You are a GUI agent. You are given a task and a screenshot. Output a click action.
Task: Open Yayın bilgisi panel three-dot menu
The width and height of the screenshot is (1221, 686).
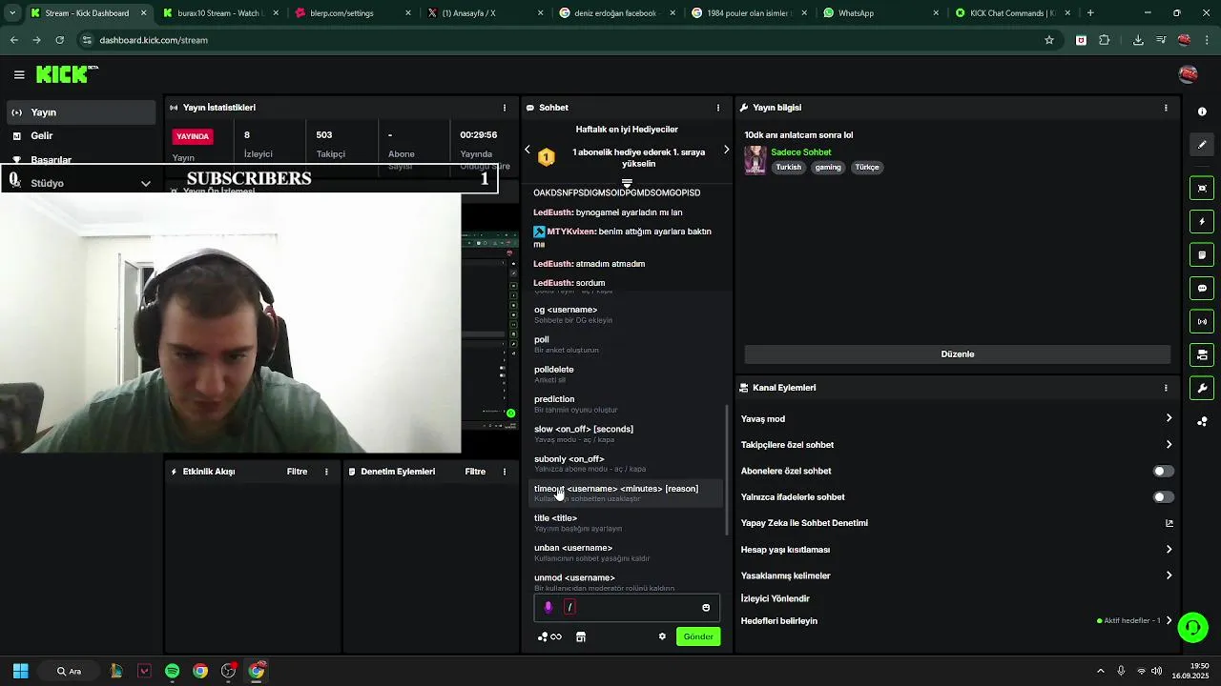point(1166,108)
